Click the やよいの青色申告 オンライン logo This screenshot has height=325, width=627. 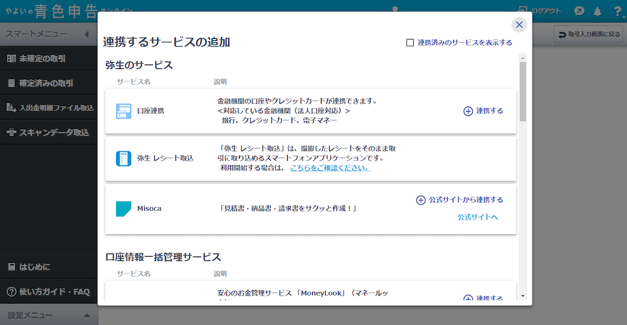point(69,11)
